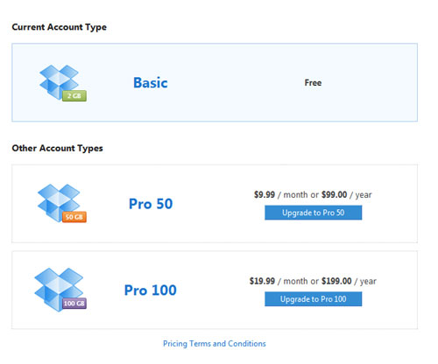Select the Basic plan title

pyautogui.click(x=151, y=82)
